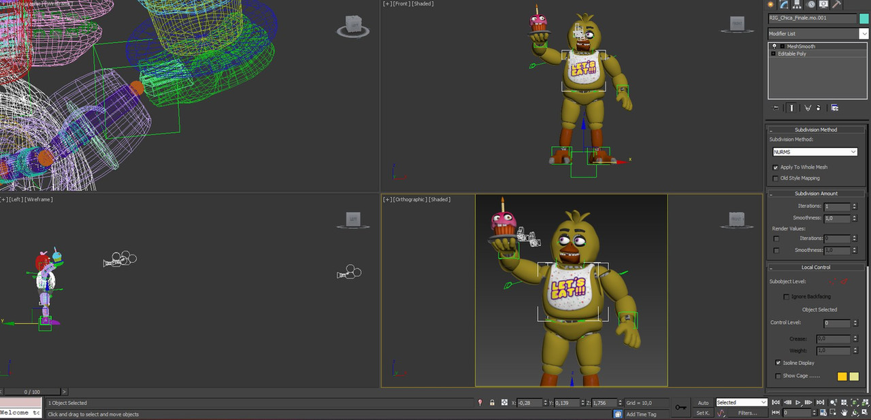The height and width of the screenshot is (420, 871).
Task: Remove modifier from the stack icon
Action: (x=819, y=108)
